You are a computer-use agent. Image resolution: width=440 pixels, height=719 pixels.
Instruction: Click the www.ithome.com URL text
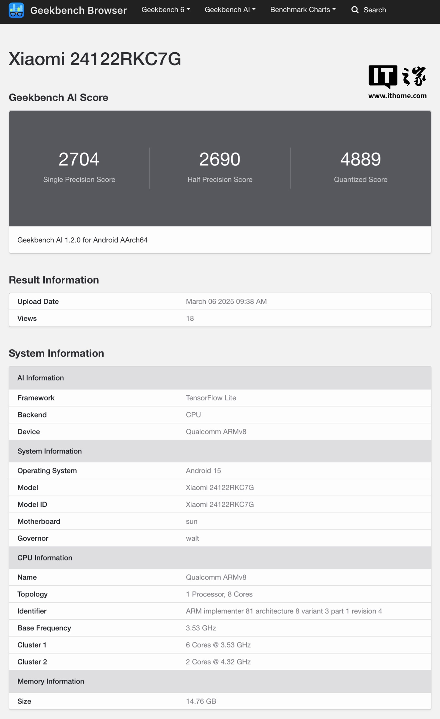pyautogui.click(x=397, y=96)
